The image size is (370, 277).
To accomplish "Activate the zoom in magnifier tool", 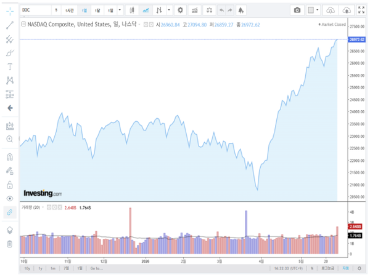I will (x=10, y=139).
